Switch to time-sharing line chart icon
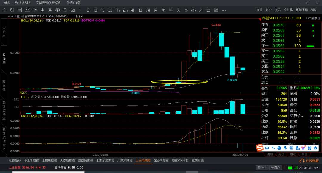 coord(27,10)
